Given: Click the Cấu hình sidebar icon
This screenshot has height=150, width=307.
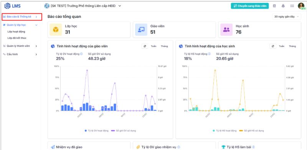Looking at the screenshot, I should click(x=4, y=54).
